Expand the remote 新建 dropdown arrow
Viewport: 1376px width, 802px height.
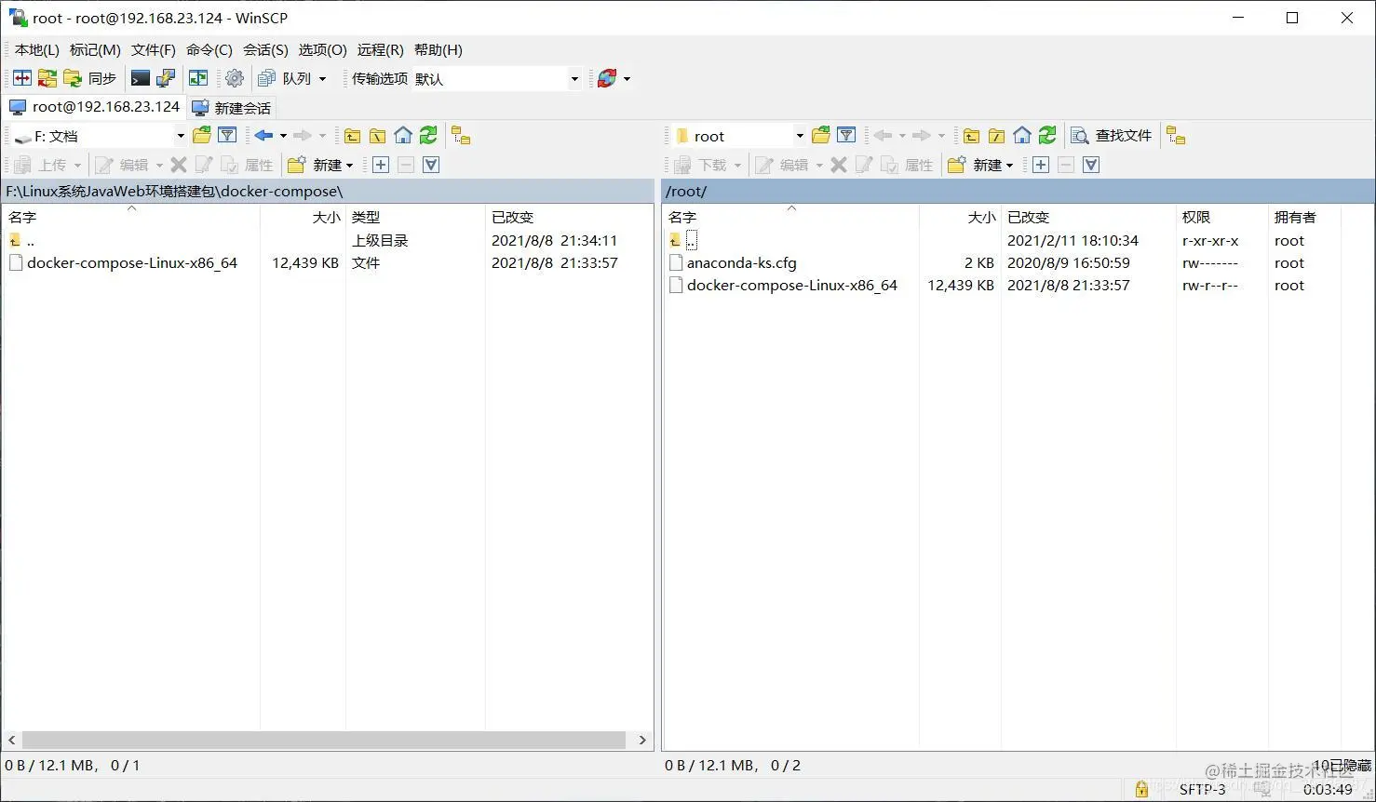click(1009, 166)
